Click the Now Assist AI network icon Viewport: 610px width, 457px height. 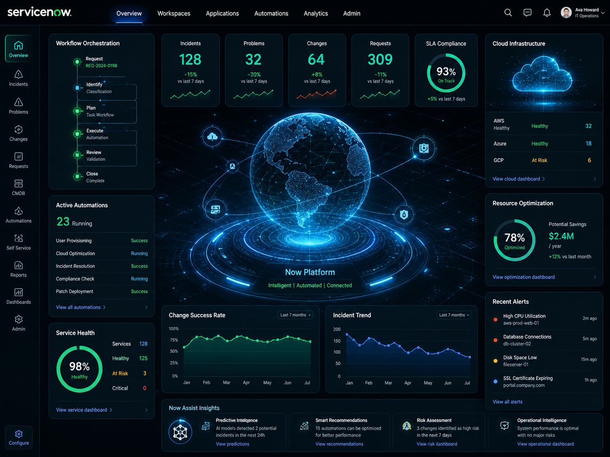point(180,432)
